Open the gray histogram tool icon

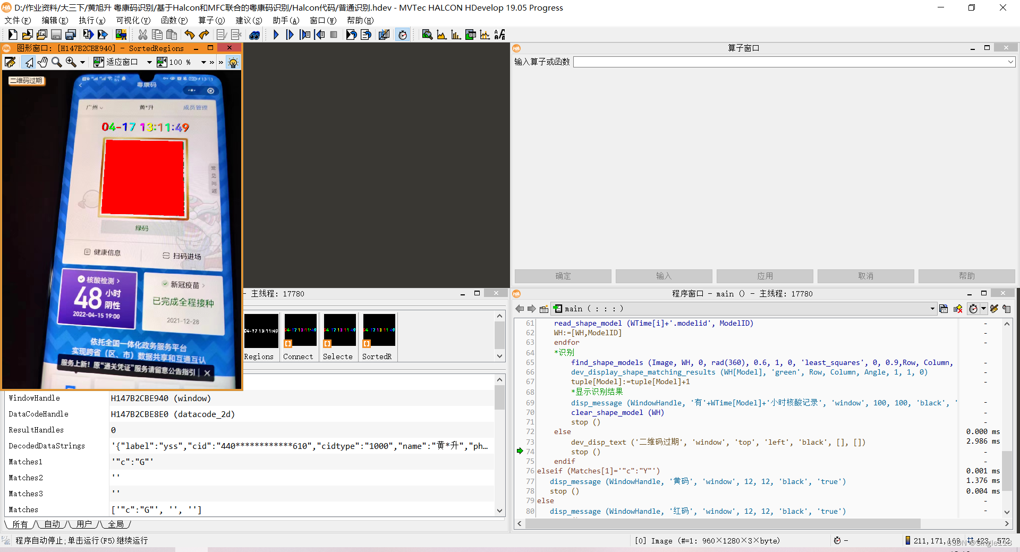coord(441,35)
